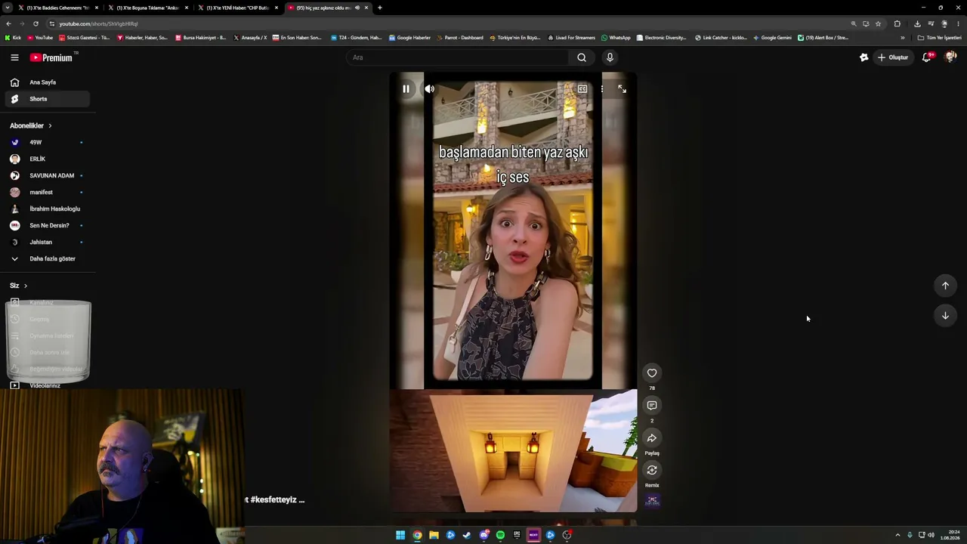Open the Jahistan channel subscription
This screenshot has width=967, height=544.
pyautogui.click(x=48, y=242)
